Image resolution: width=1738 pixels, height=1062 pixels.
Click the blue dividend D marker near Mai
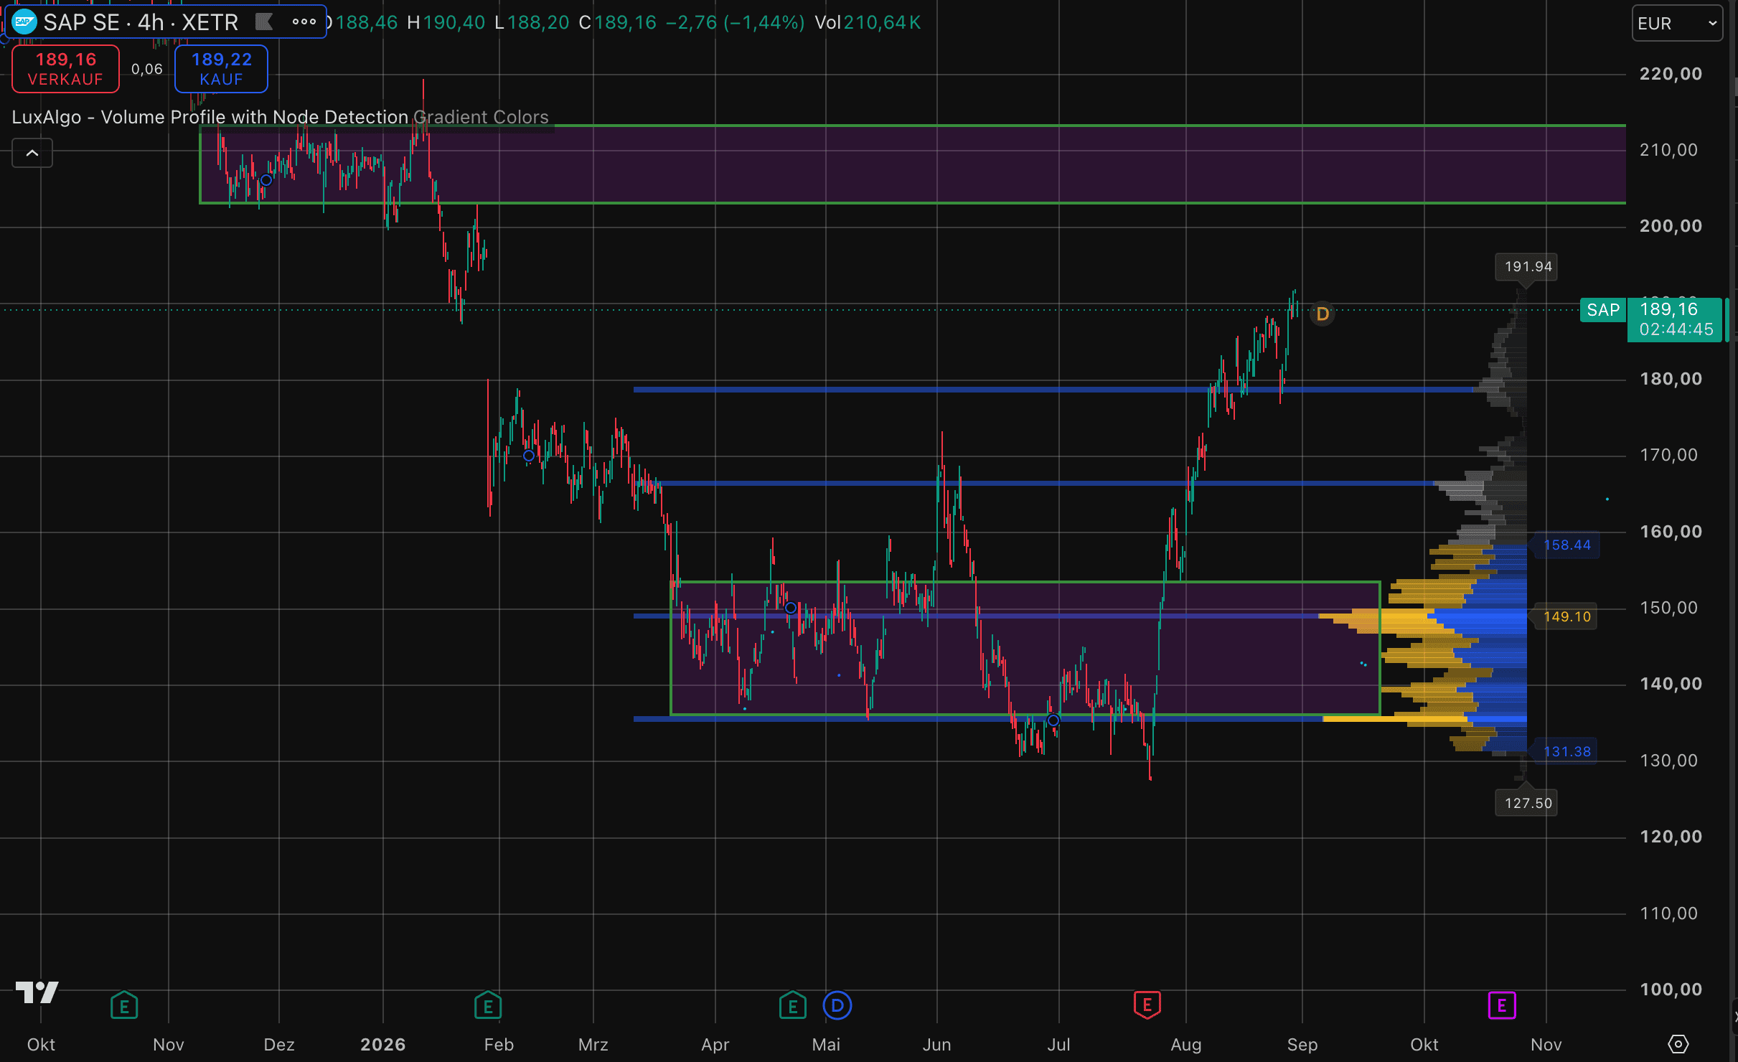(x=837, y=1005)
